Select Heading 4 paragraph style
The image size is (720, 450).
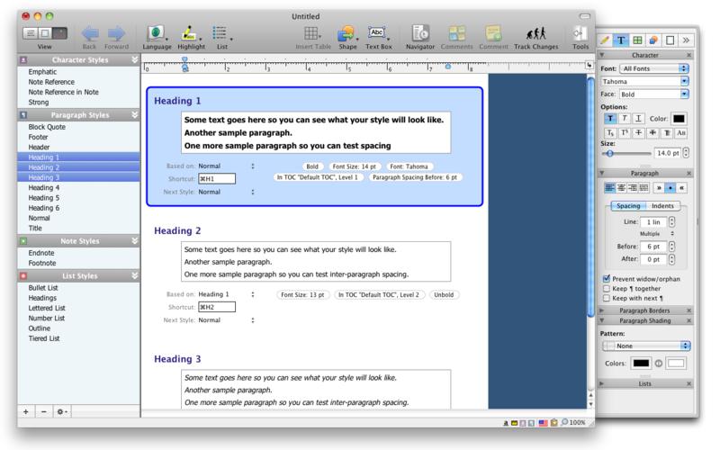43,187
